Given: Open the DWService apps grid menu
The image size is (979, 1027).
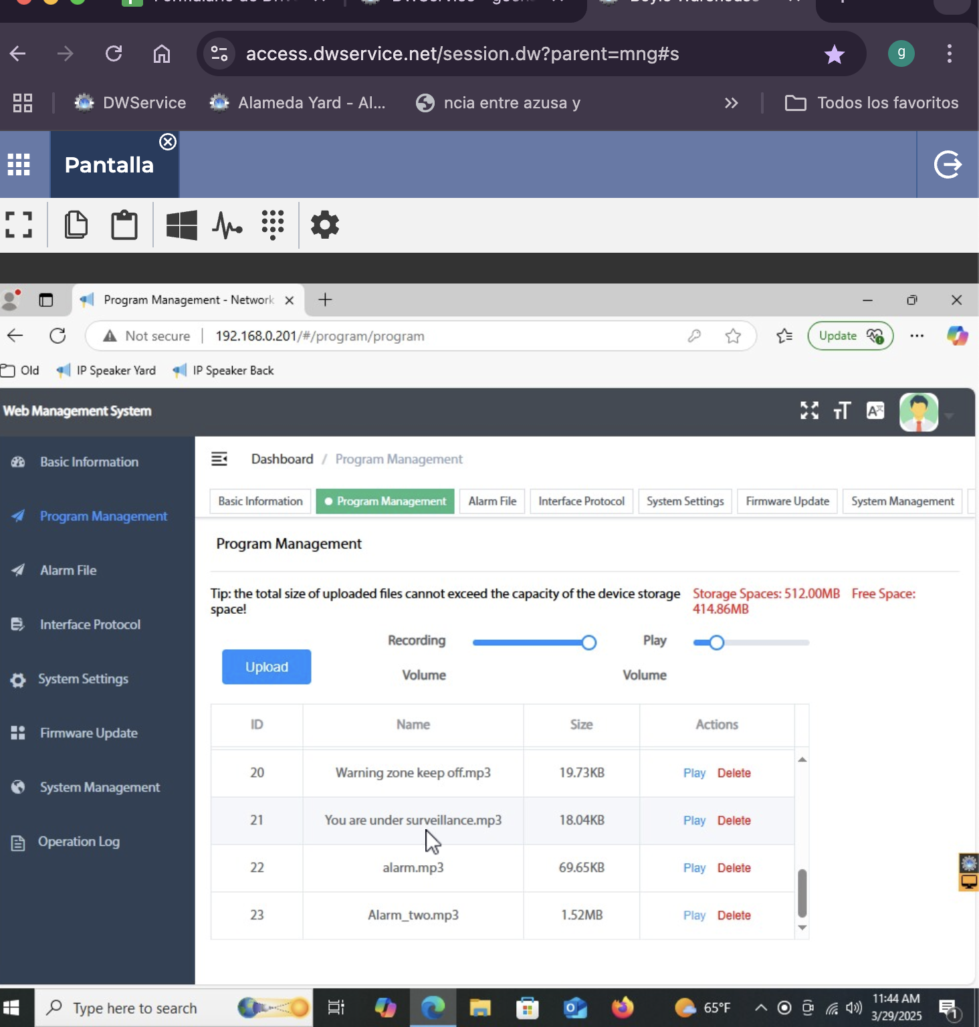Looking at the screenshot, I should [x=19, y=164].
